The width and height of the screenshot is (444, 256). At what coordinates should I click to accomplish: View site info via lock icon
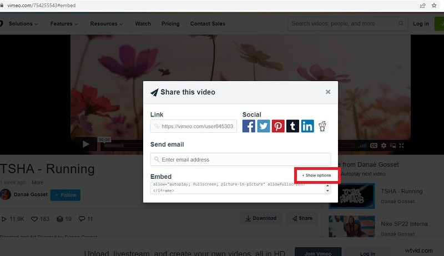click(x=2, y=6)
